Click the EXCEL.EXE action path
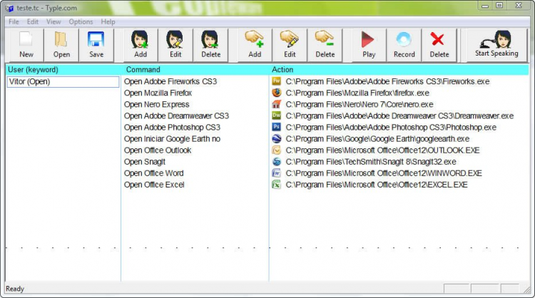This screenshot has width=535, height=298. 377,185
